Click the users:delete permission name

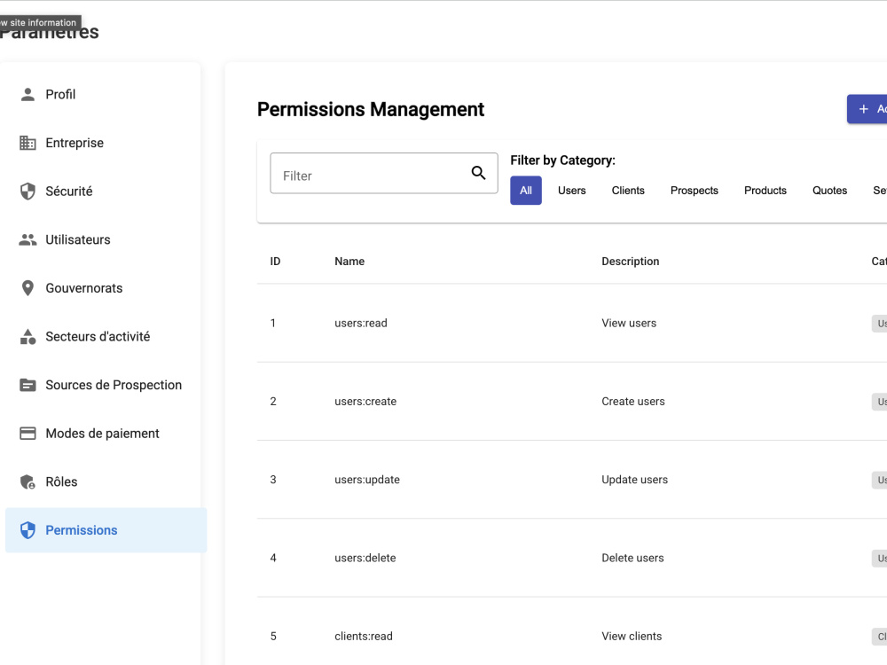[365, 558]
